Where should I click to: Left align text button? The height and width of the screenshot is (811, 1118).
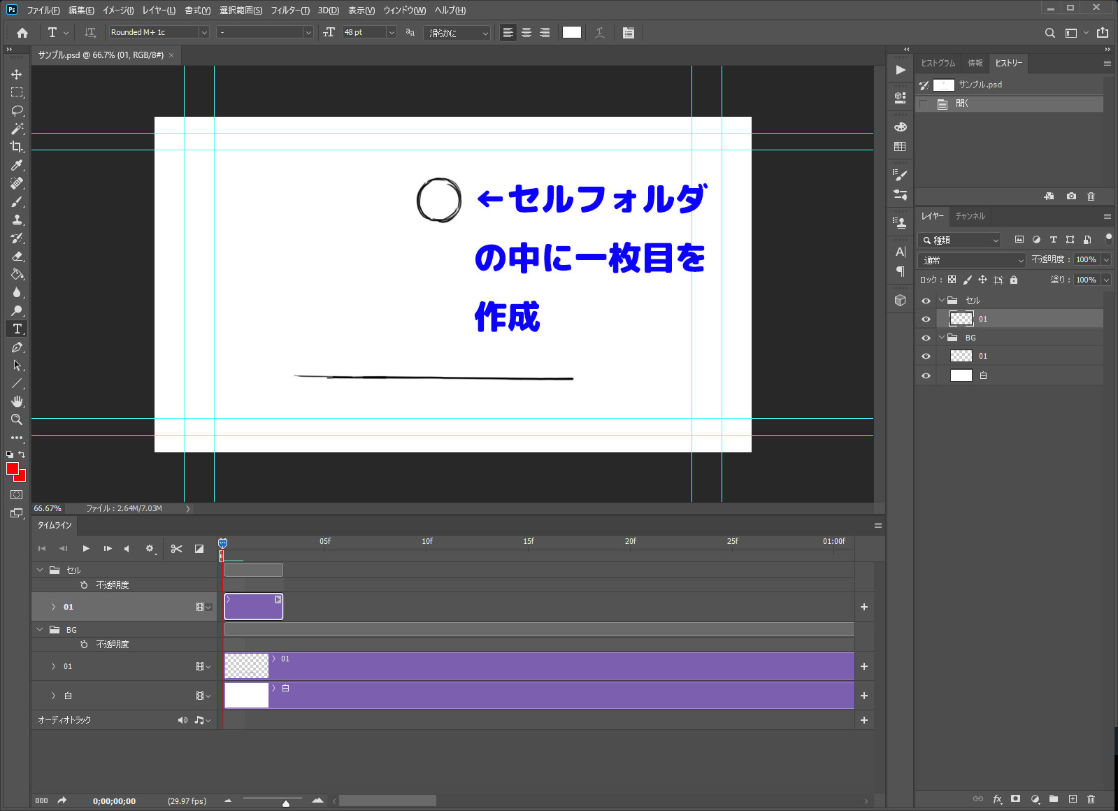point(508,33)
